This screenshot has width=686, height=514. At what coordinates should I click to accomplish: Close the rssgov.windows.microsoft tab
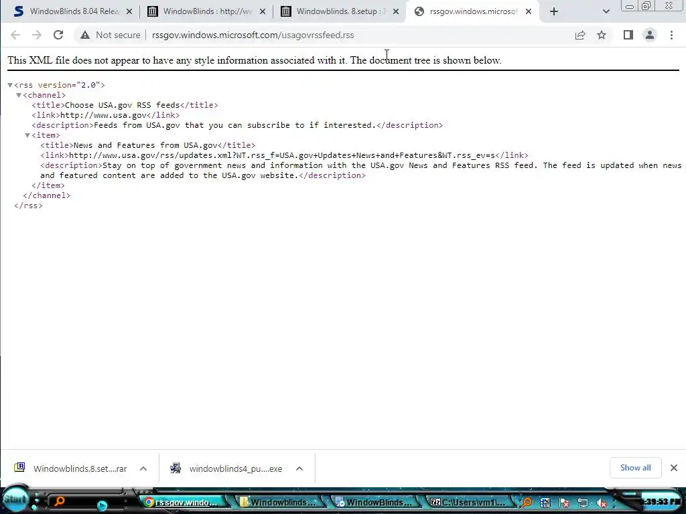point(529,12)
